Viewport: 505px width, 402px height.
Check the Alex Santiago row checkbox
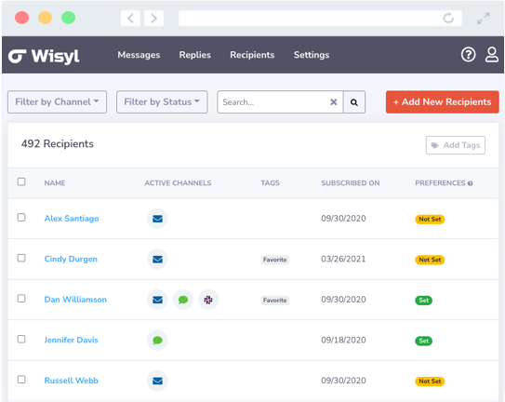point(21,218)
